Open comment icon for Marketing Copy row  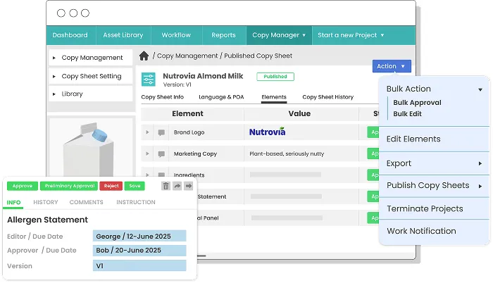pos(161,153)
